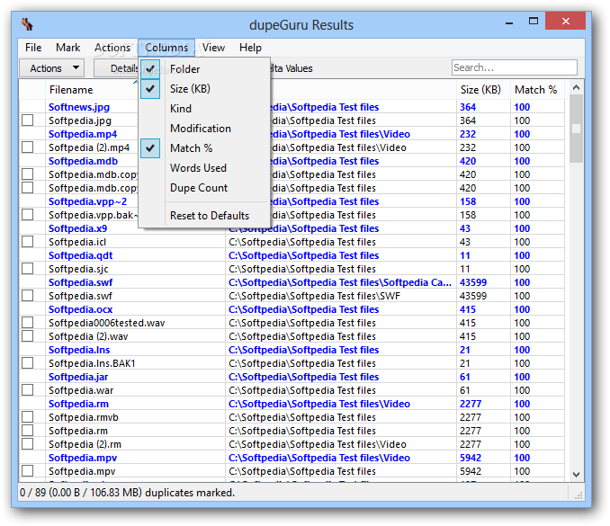Click the duplicates marked status text

[x=127, y=493]
